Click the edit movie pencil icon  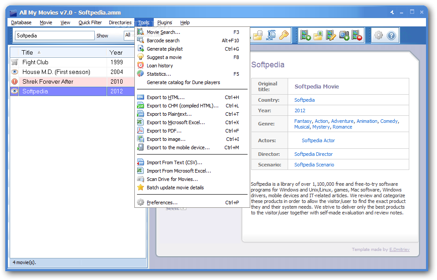[331, 35]
